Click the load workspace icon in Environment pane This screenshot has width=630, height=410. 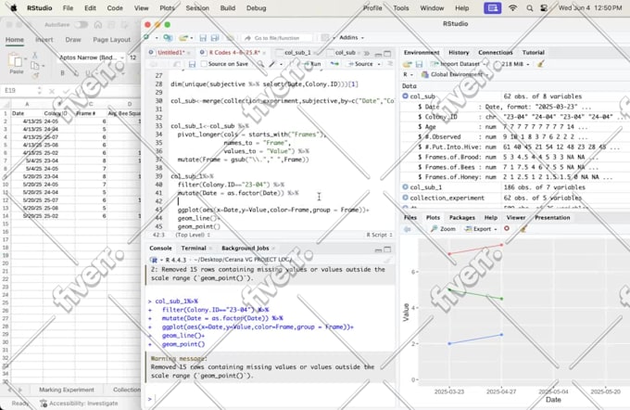(408, 64)
